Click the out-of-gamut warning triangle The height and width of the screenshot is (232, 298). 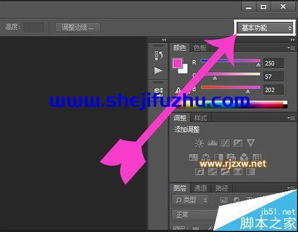pyautogui.click(x=178, y=90)
